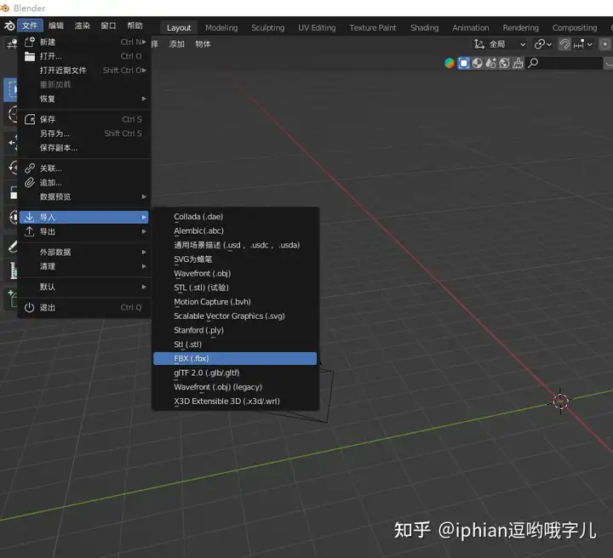Expand the 恢复 submenu
The height and width of the screenshot is (558, 613).
coord(84,99)
